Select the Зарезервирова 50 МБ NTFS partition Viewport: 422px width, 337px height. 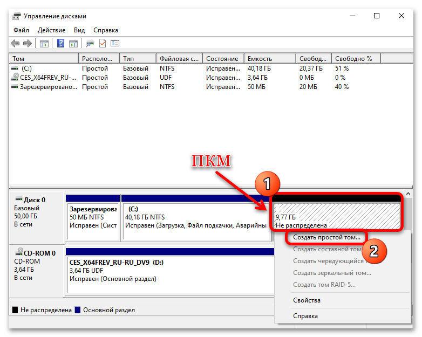pyautogui.click(x=93, y=218)
